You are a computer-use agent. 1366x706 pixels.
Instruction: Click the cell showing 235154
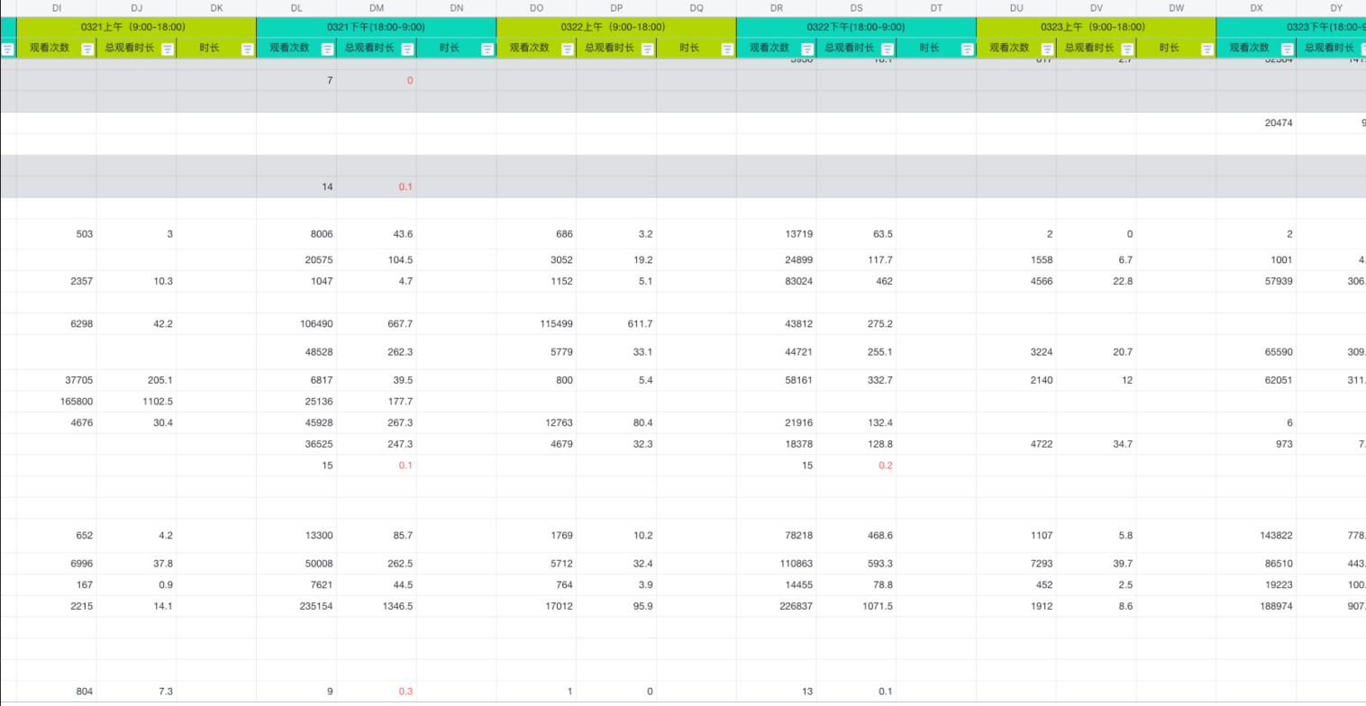click(296, 606)
